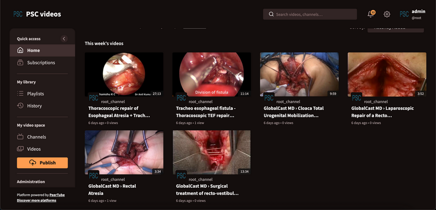Follow the PeerTube link
This screenshot has height=210, width=436.
57,195
